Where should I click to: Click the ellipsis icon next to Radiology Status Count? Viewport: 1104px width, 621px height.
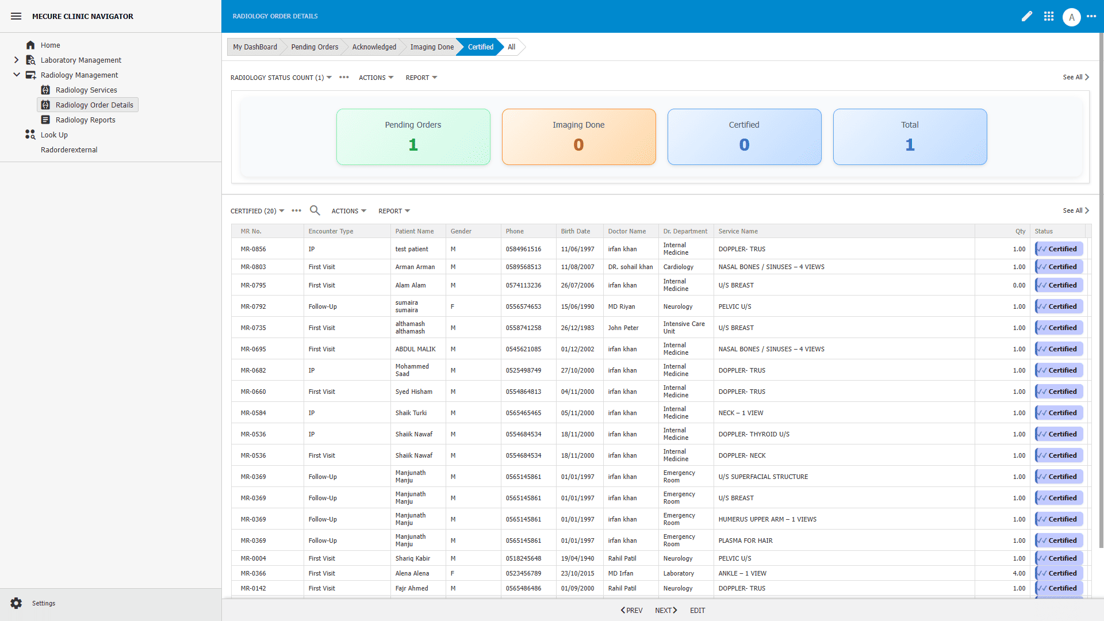344,77
